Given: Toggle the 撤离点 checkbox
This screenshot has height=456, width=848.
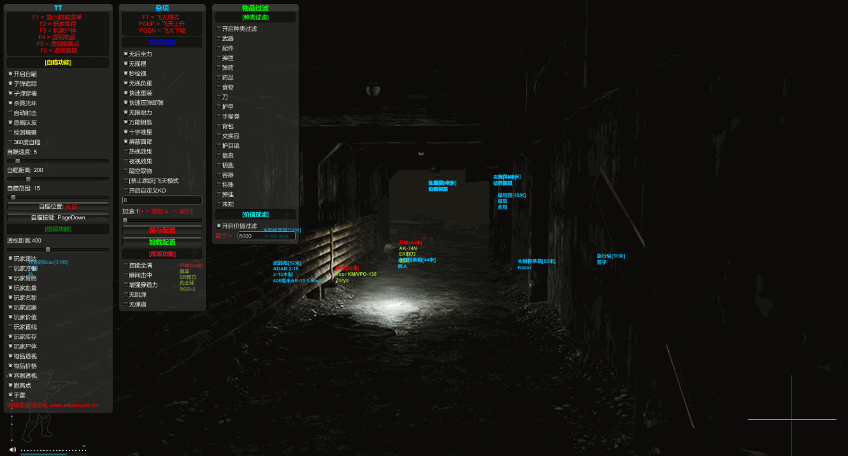Looking at the screenshot, I should 10,385.
